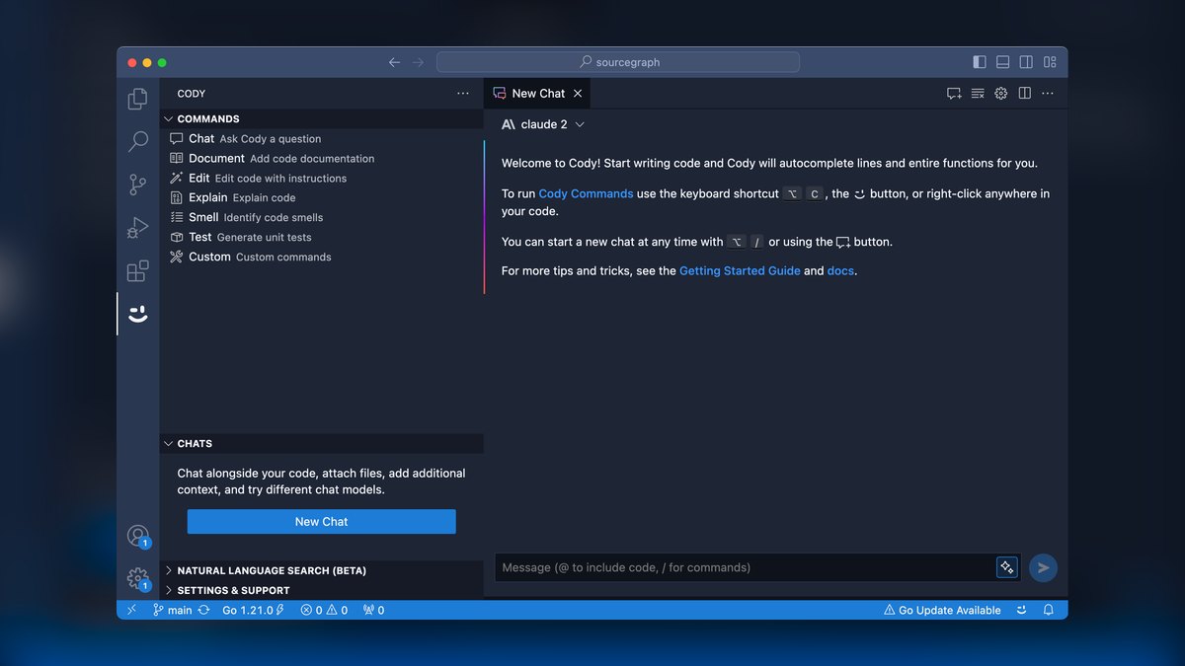This screenshot has height=666, width=1185.
Task: Open Customize Layout icon
Action: [1050, 62]
